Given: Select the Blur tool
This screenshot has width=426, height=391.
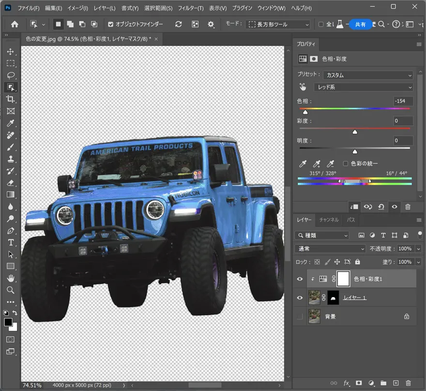Looking at the screenshot, I should tap(10, 207).
